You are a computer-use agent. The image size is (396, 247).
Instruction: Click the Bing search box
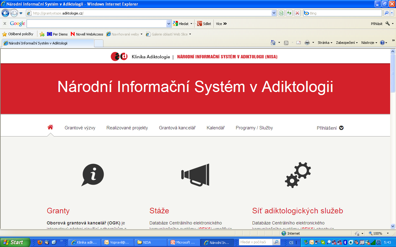[343, 13]
